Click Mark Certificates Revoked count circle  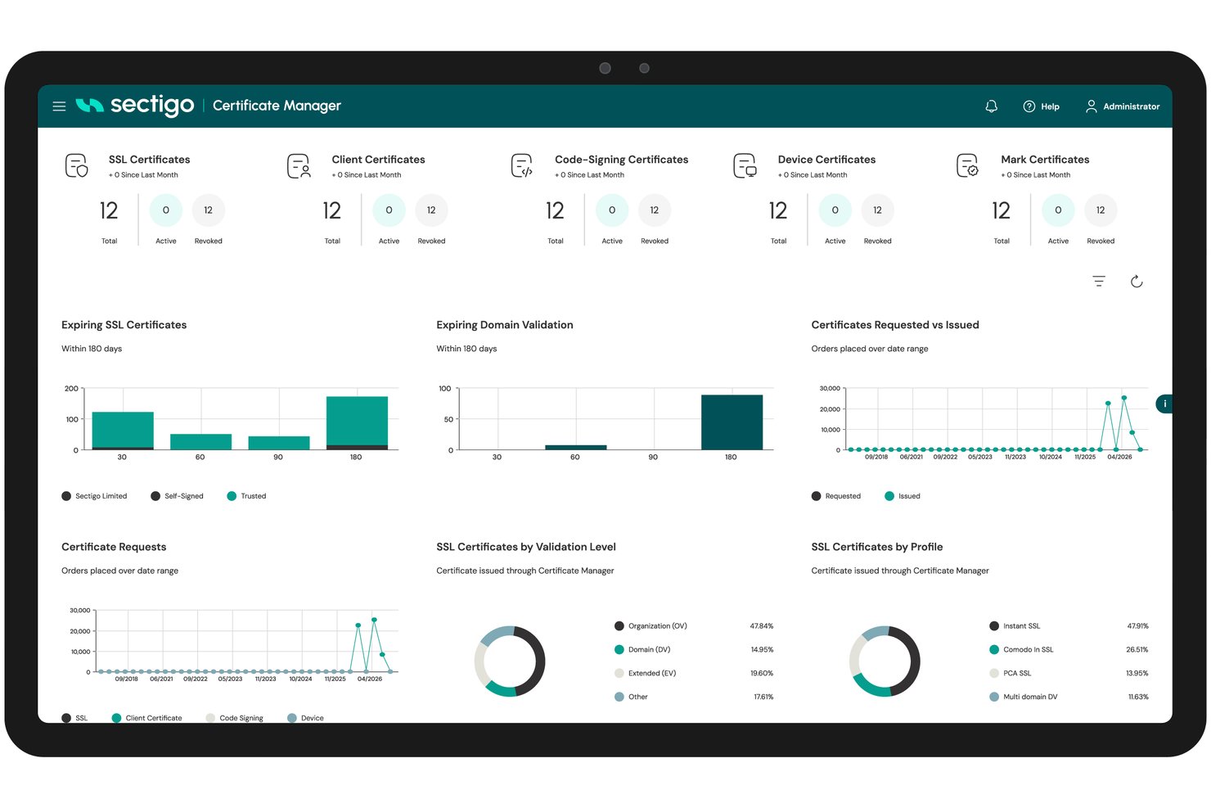(1101, 210)
